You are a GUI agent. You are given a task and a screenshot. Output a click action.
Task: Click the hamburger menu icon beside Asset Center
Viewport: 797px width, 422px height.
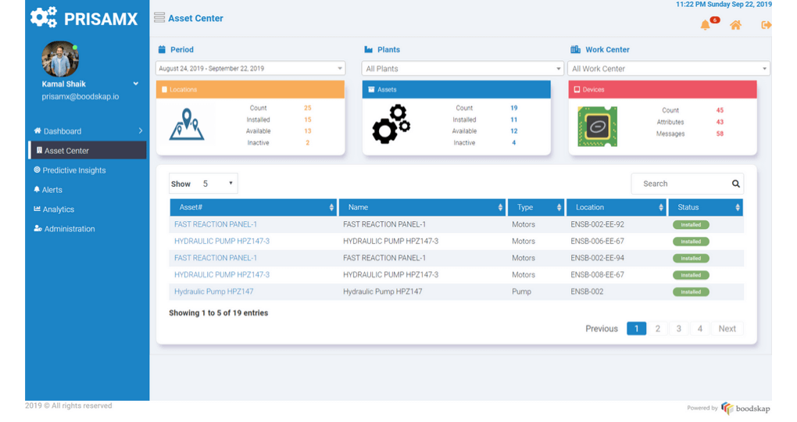tap(159, 18)
